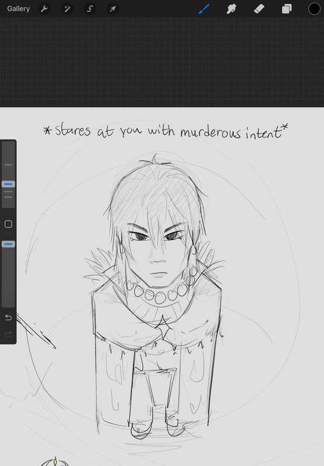Viewport: 324px width, 466px height.
Task: Activate the Transform arrow tool
Action: pyautogui.click(x=113, y=9)
